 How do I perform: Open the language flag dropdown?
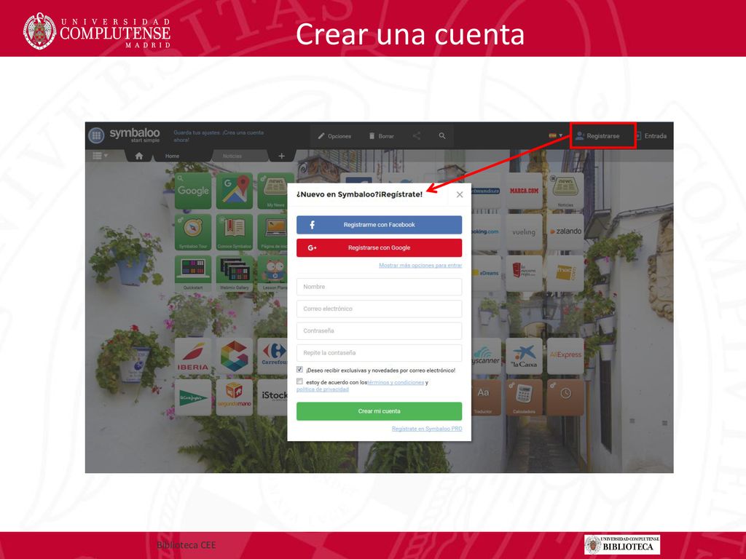(556, 135)
